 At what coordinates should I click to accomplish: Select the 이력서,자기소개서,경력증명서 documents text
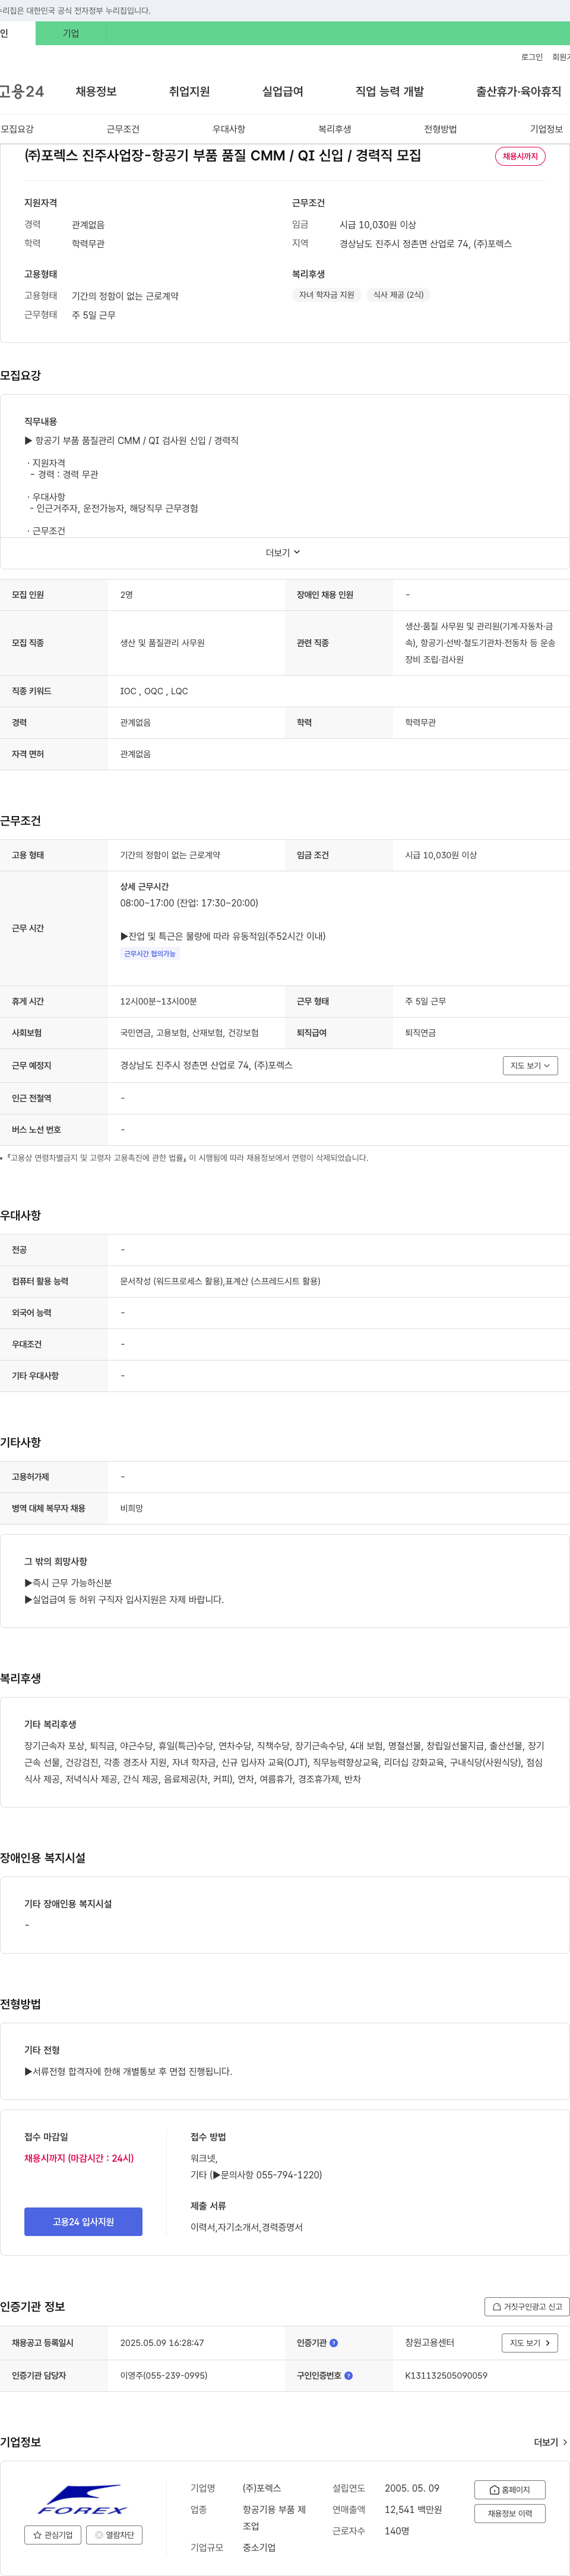pos(246,2227)
